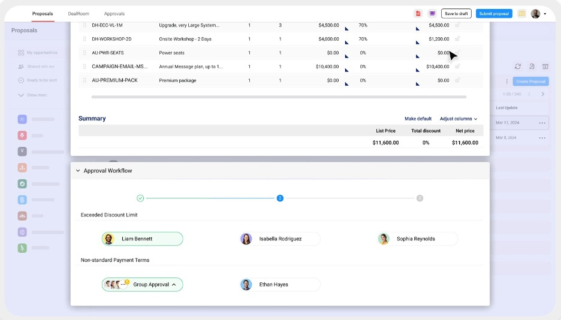The width and height of the screenshot is (561, 320).
Task: Select approver Ethan Hayes
Action: [280, 285]
